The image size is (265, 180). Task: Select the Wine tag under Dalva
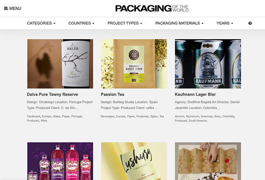tap(44, 120)
